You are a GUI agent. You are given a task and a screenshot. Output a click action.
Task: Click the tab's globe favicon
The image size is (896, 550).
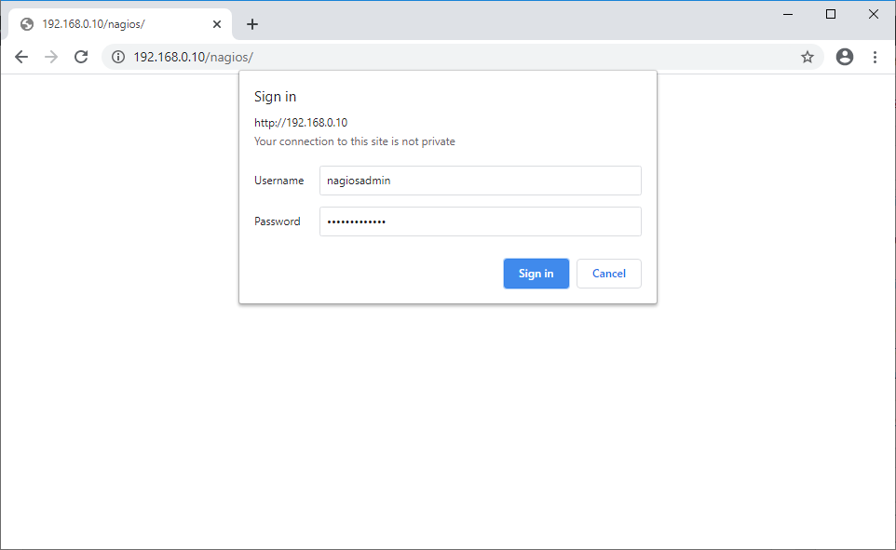coord(27,24)
